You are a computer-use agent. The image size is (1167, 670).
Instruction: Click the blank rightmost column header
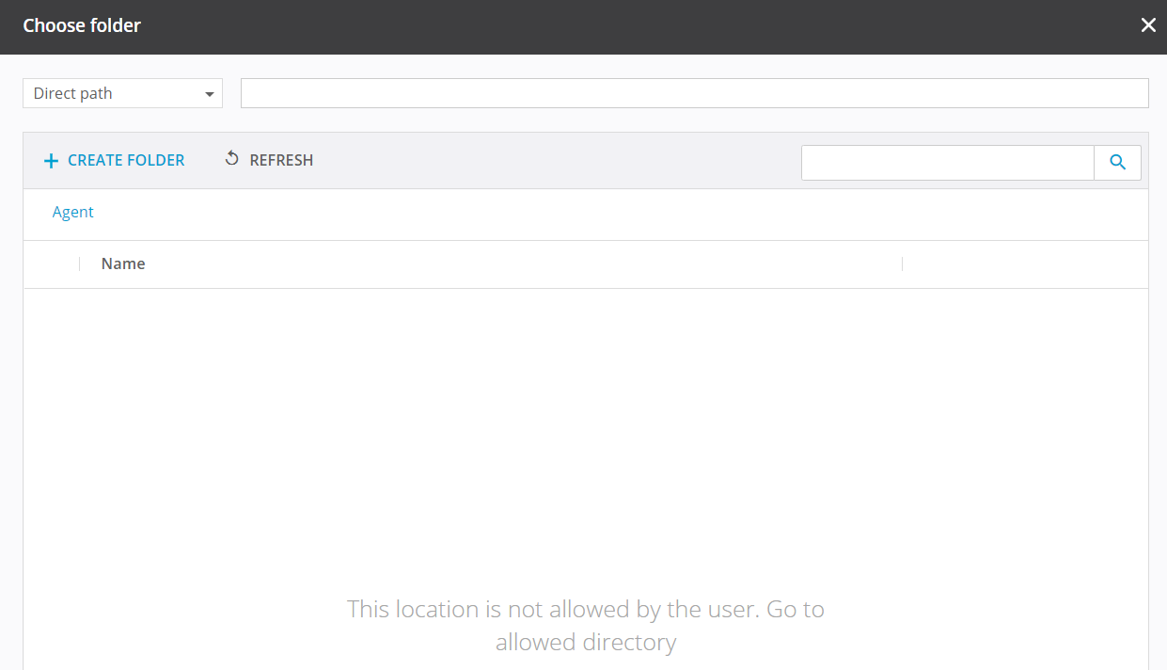pos(1024,264)
